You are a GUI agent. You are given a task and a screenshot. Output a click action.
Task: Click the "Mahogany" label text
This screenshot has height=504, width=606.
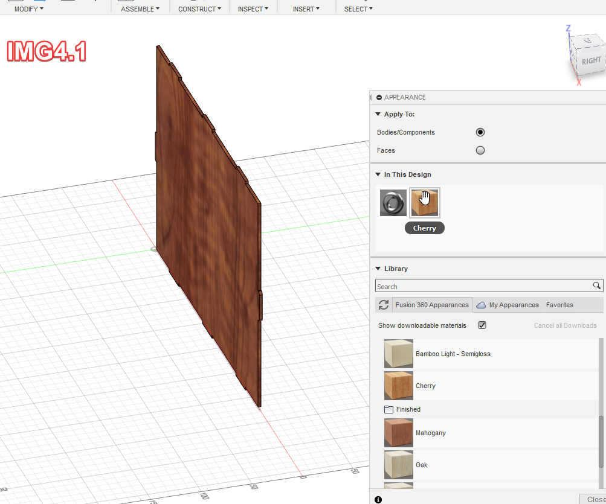(431, 433)
